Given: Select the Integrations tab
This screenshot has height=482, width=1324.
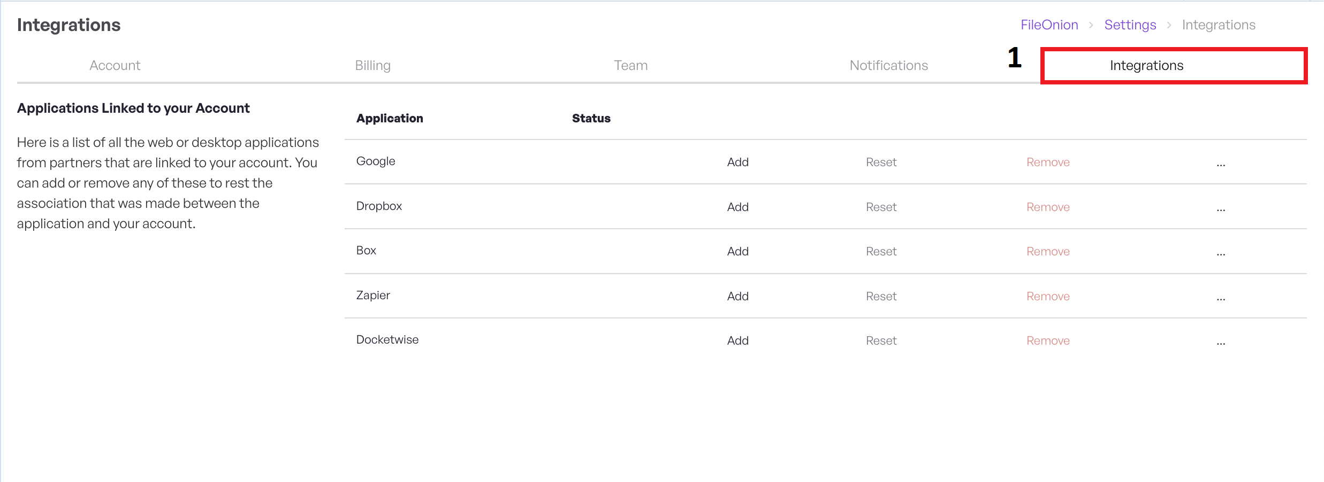Looking at the screenshot, I should [x=1146, y=65].
